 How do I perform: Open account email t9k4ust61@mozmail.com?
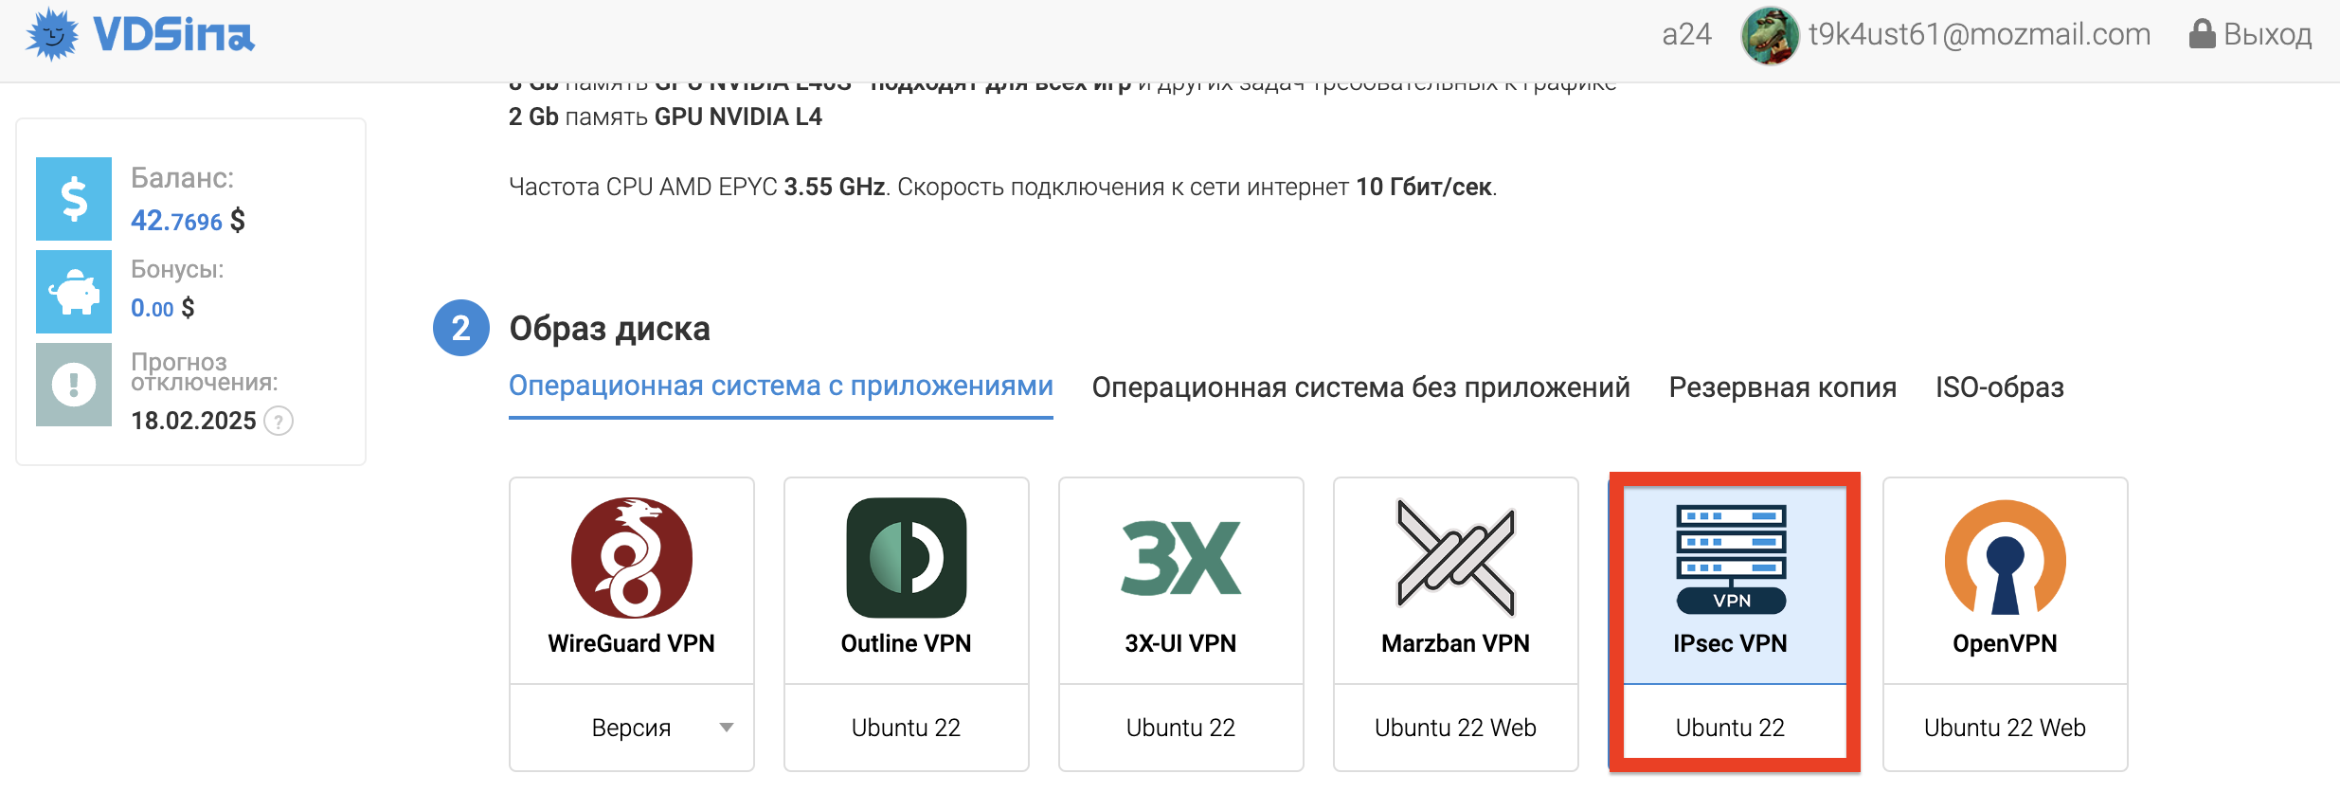pos(1979,35)
